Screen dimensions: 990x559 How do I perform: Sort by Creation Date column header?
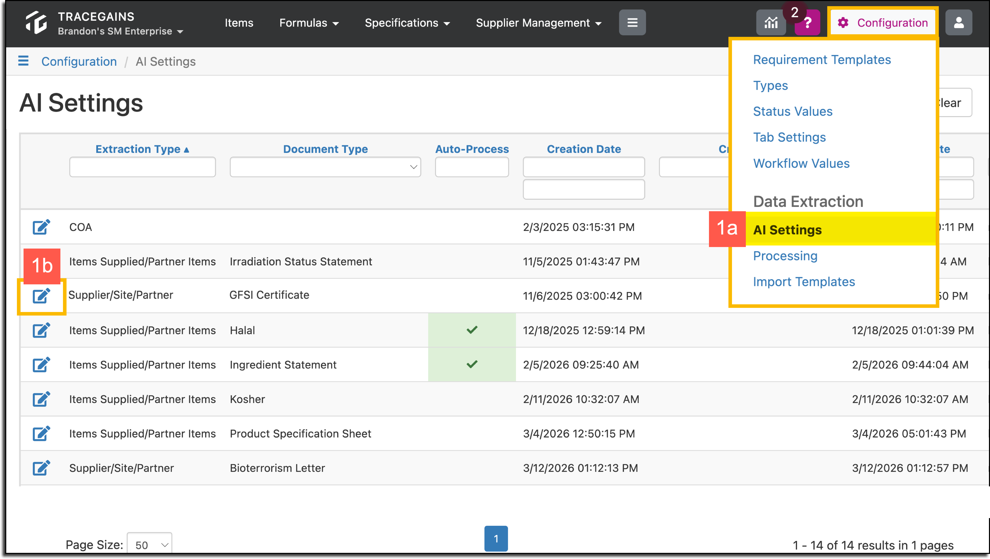[583, 149]
